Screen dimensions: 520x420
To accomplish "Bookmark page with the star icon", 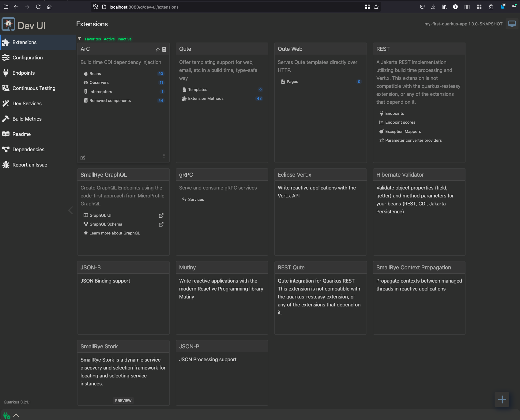I will pyautogui.click(x=376, y=7).
